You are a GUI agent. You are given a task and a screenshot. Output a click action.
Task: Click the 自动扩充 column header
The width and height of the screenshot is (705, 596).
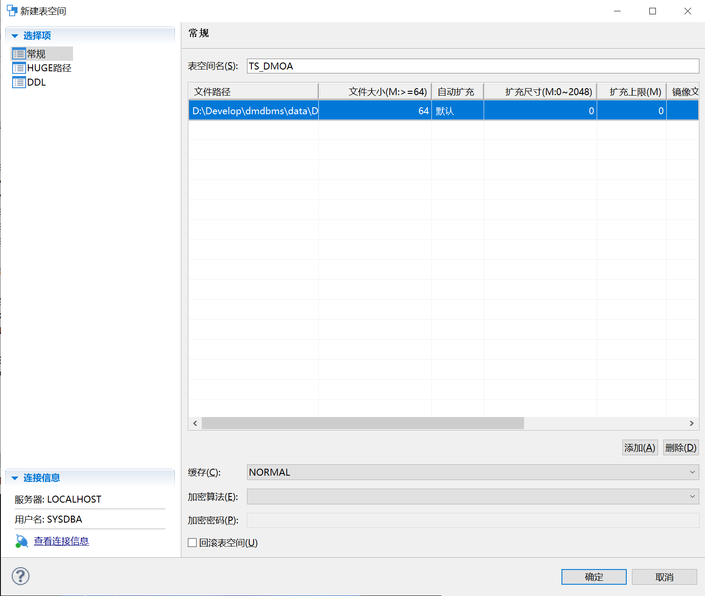tap(458, 92)
